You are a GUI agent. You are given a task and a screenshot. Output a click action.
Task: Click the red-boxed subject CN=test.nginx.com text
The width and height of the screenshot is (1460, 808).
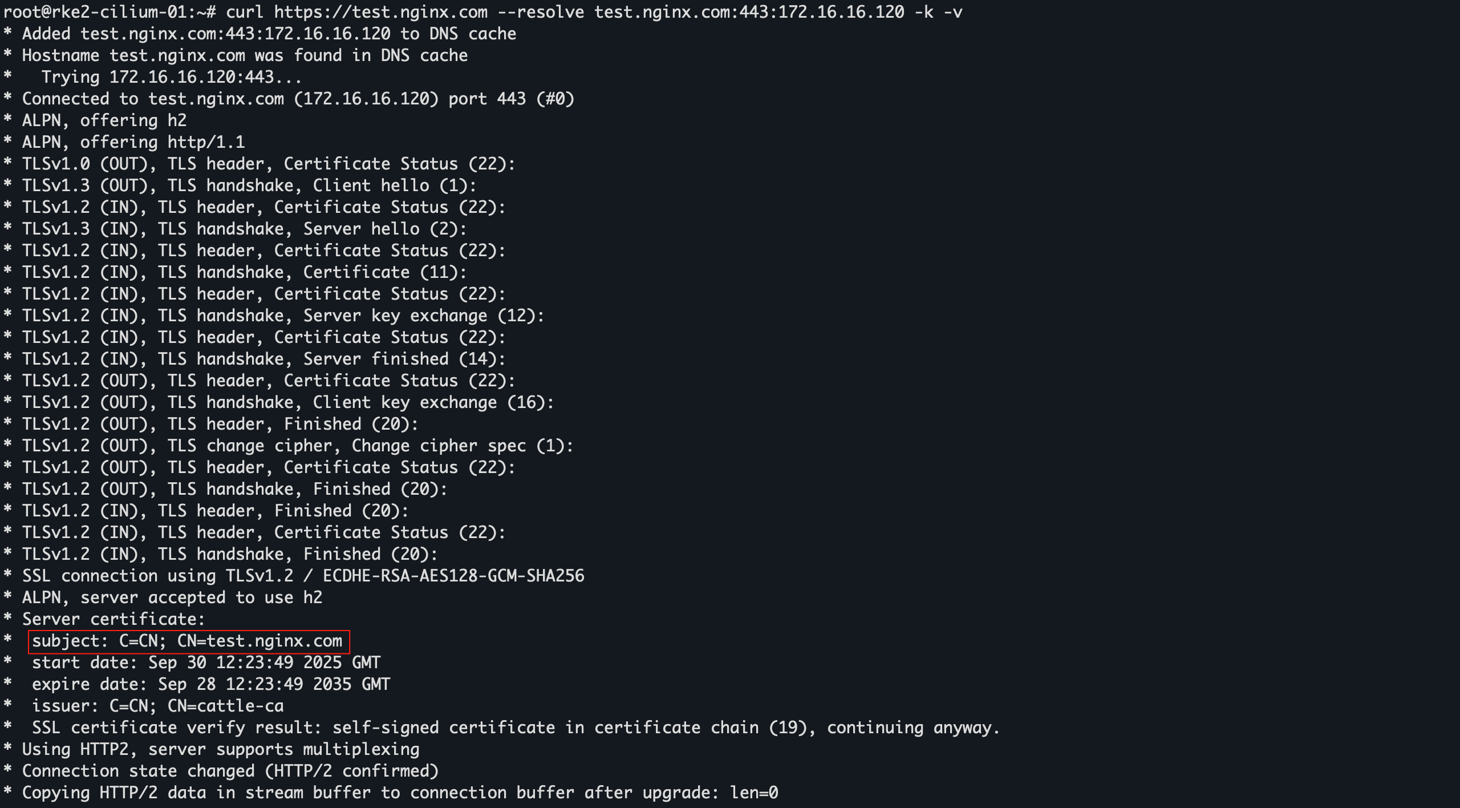pos(188,641)
